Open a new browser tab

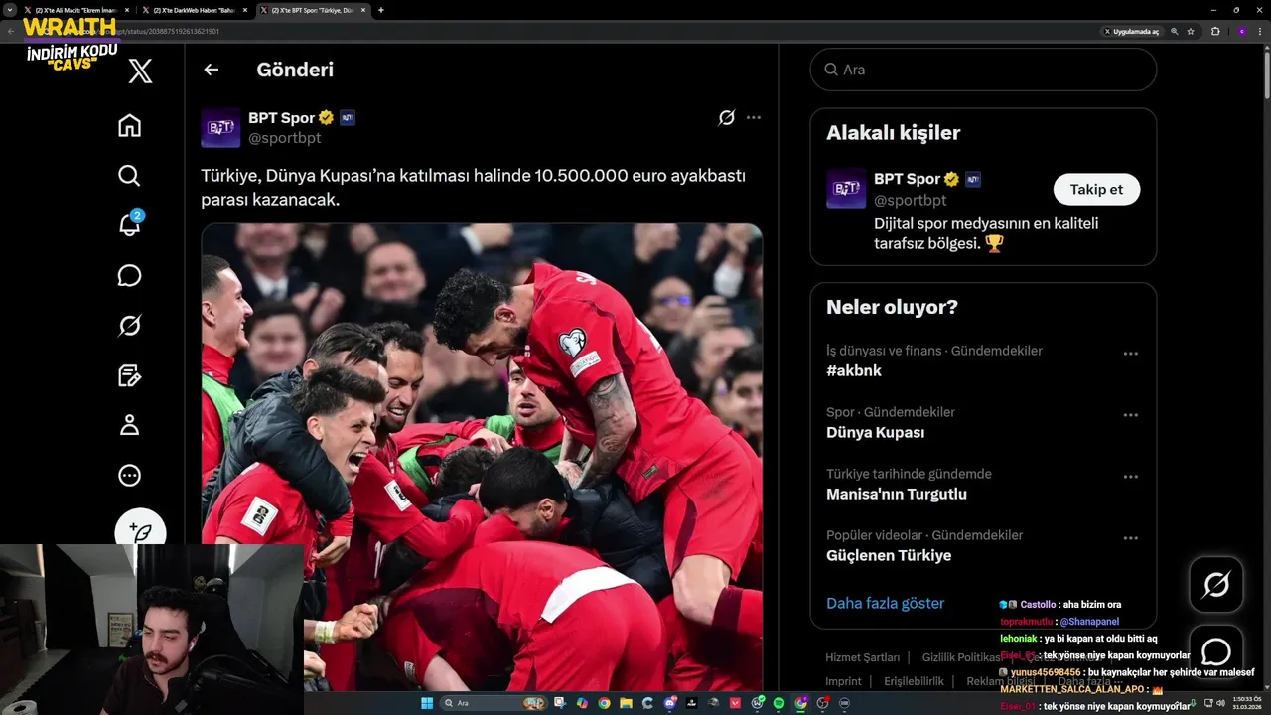(x=381, y=10)
